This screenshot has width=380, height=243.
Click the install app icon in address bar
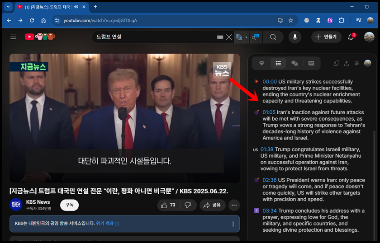pos(280,21)
